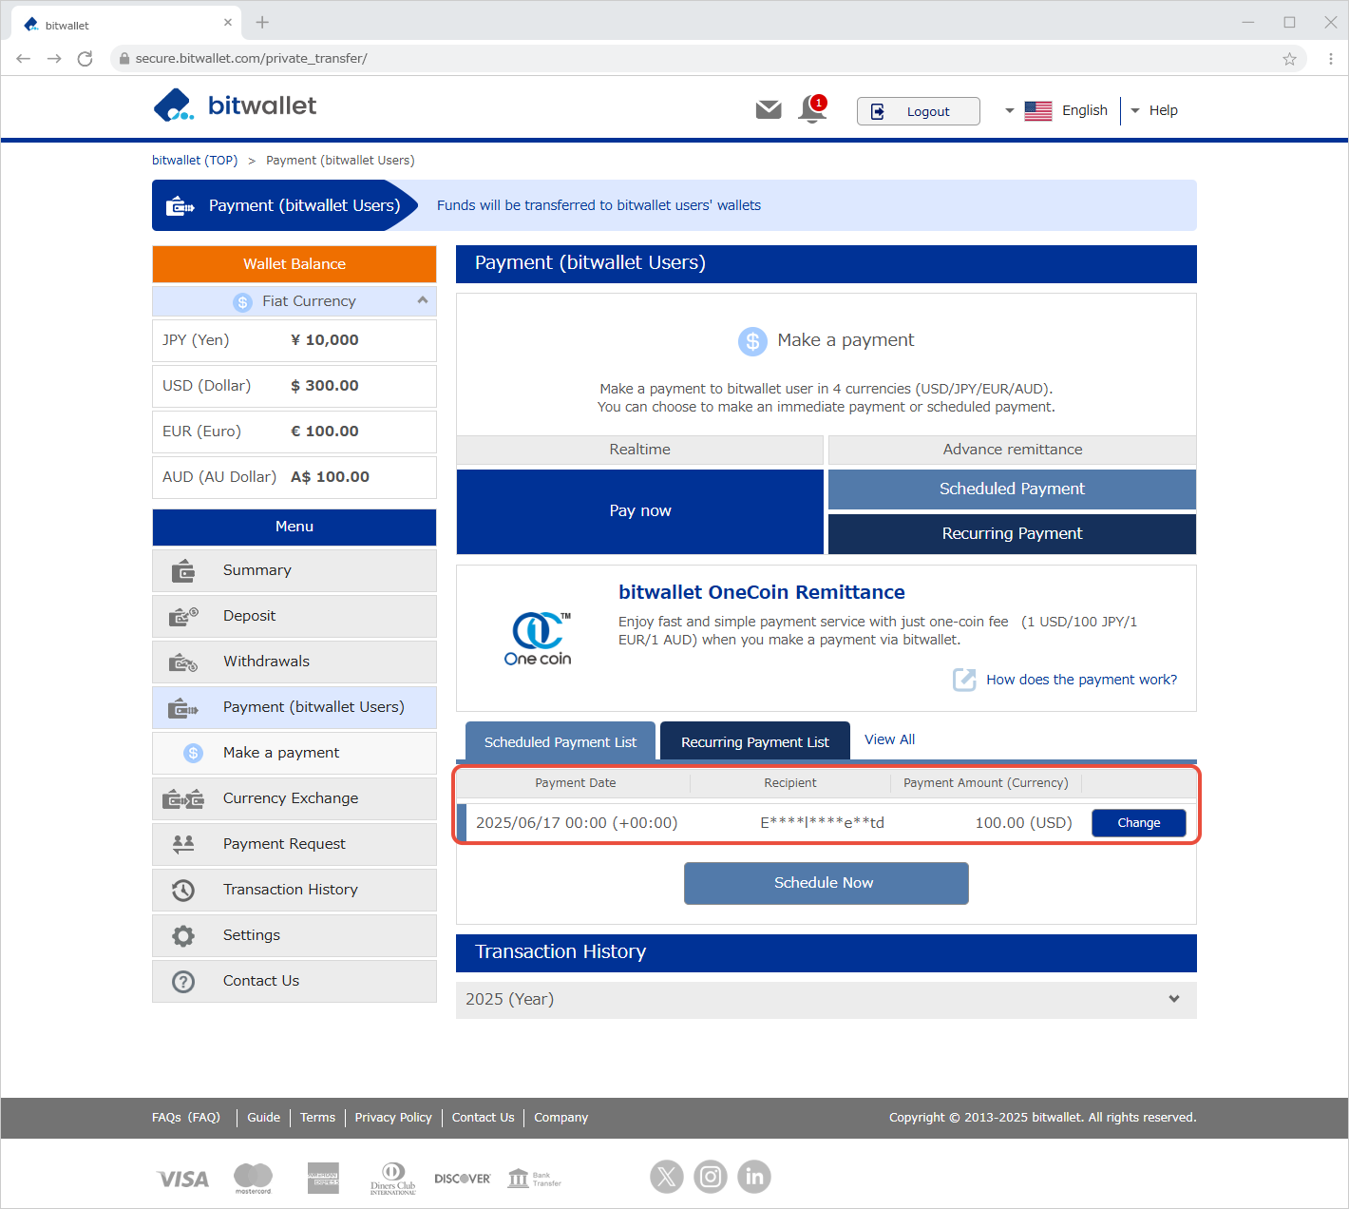The image size is (1349, 1209).
Task: Open the English language dropdown arrow
Action: 1009,111
